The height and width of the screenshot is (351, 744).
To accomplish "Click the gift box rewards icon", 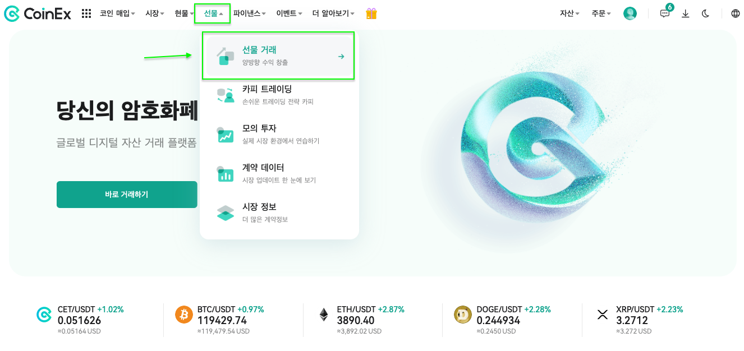I will tap(371, 13).
